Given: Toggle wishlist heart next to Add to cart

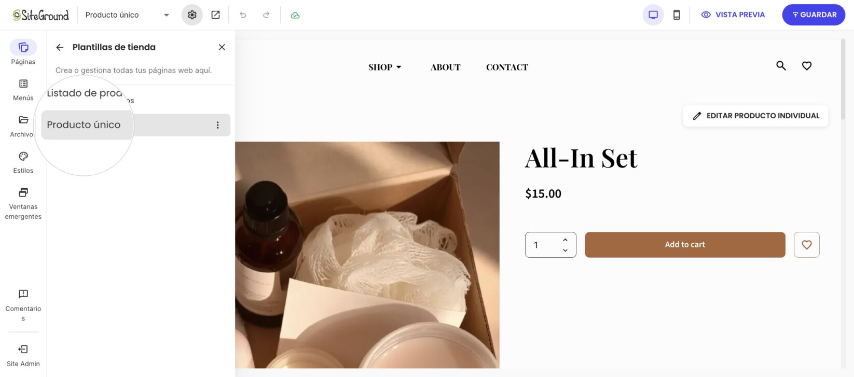Looking at the screenshot, I should click(x=807, y=245).
